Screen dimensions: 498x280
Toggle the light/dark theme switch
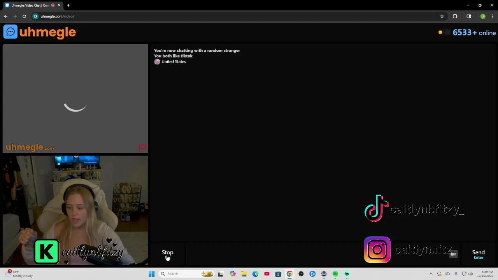click(x=444, y=33)
